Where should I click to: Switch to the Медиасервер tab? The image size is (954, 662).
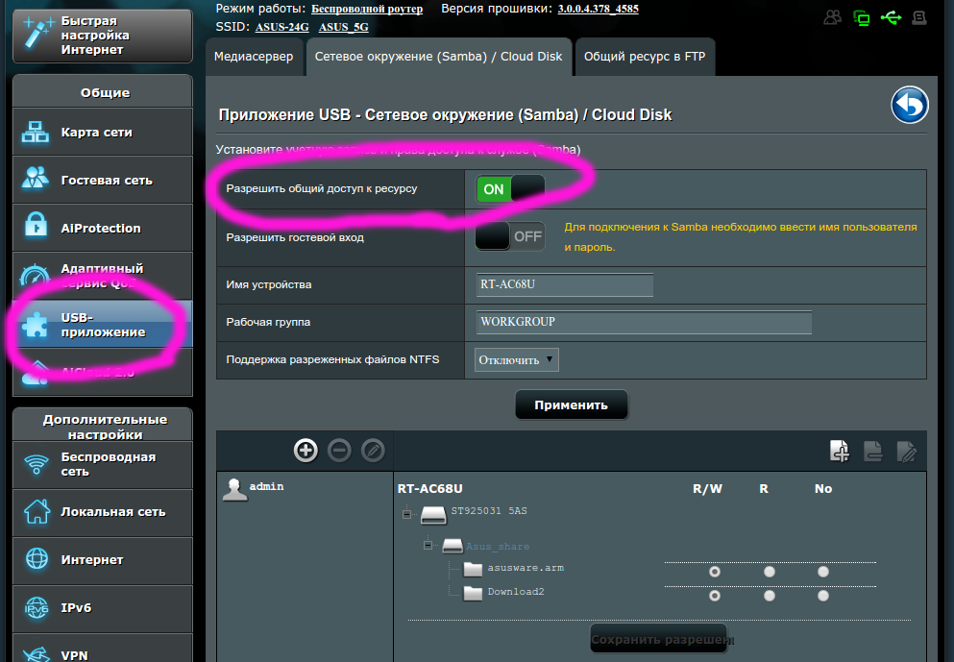point(254,57)
